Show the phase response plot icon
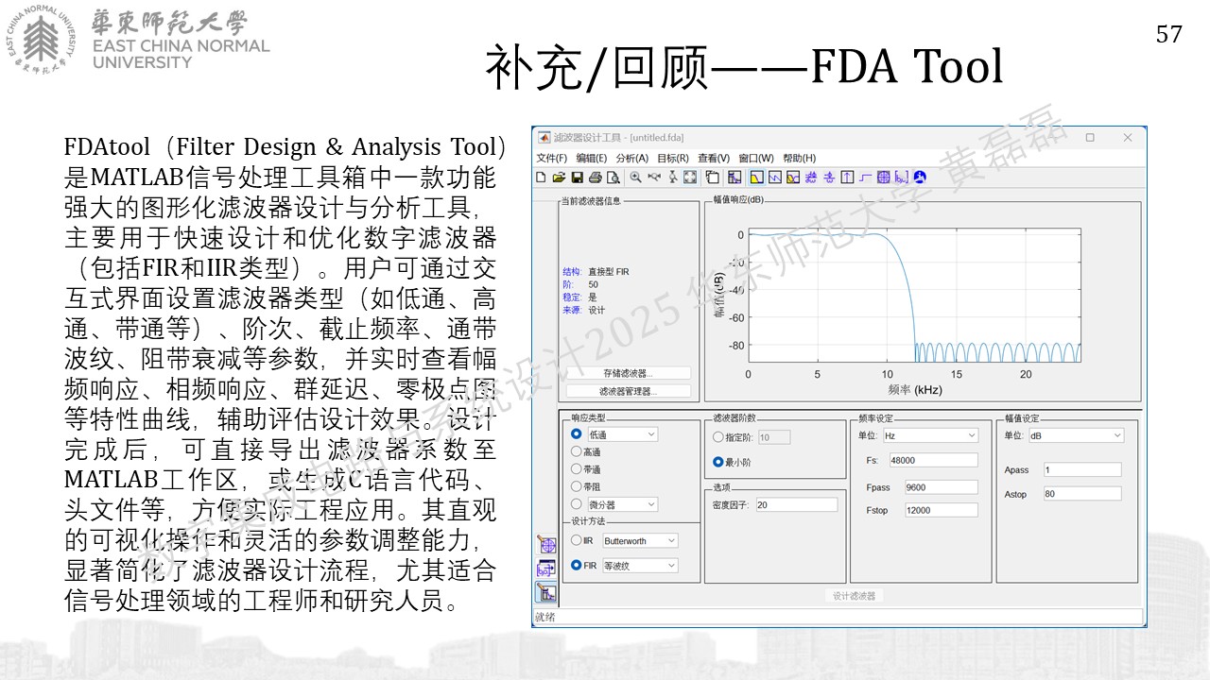 pos(775,177)
